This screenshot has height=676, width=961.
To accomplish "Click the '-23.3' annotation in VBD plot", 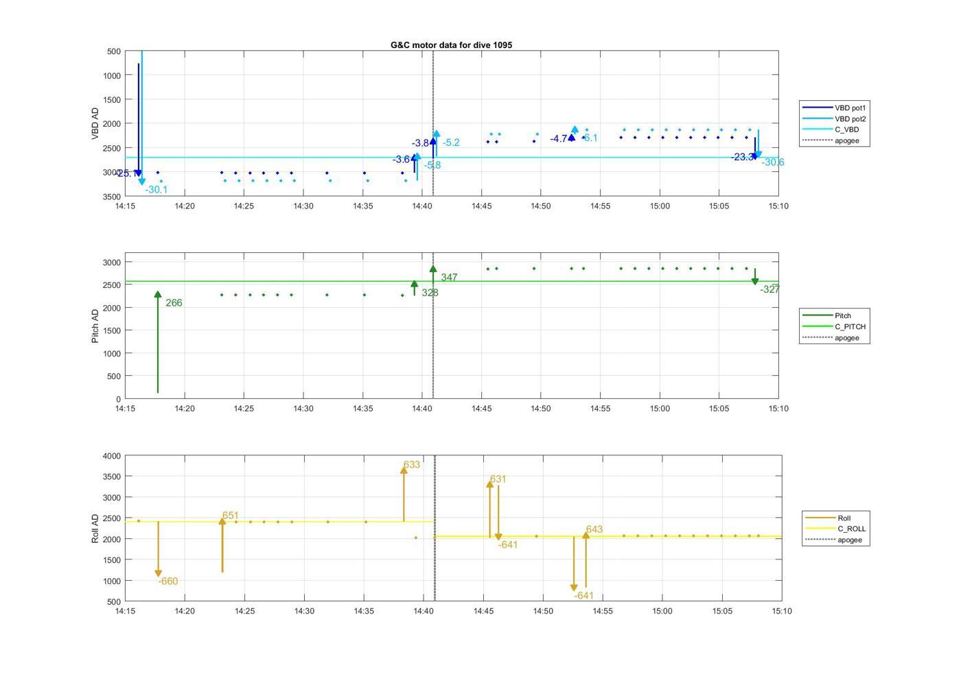I will pos(742,157).
